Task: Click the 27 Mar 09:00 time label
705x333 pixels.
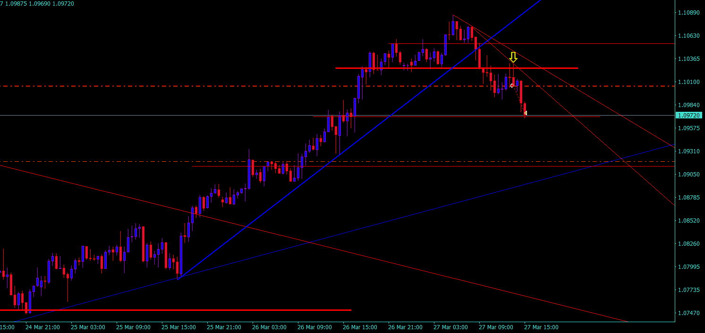Action: (496, 327)
